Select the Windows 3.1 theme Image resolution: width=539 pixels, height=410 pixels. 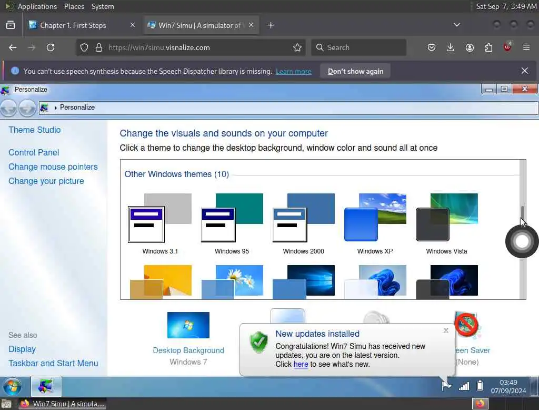pos(160,224)
